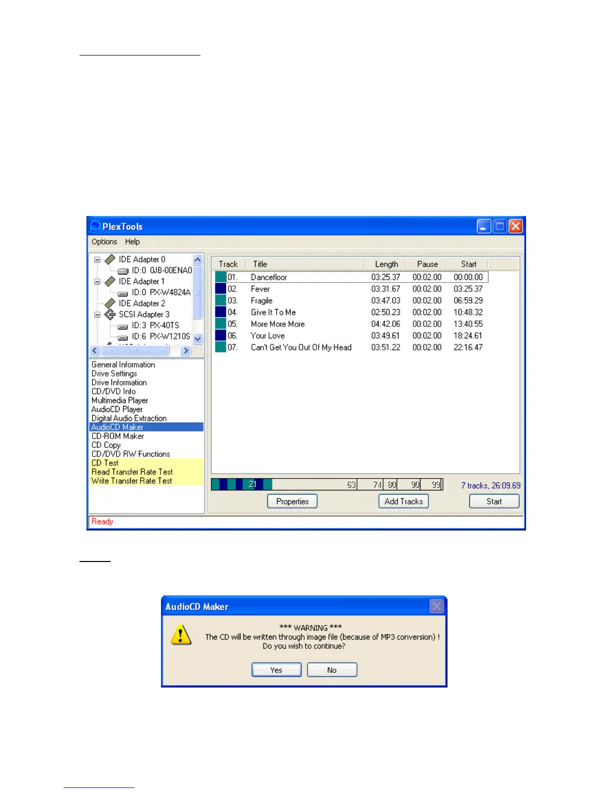Image resolution: width=612 pixels, height=792 pixels.
Task: Click device tree scroll down arrow
Action: click(x=197, y=338)
